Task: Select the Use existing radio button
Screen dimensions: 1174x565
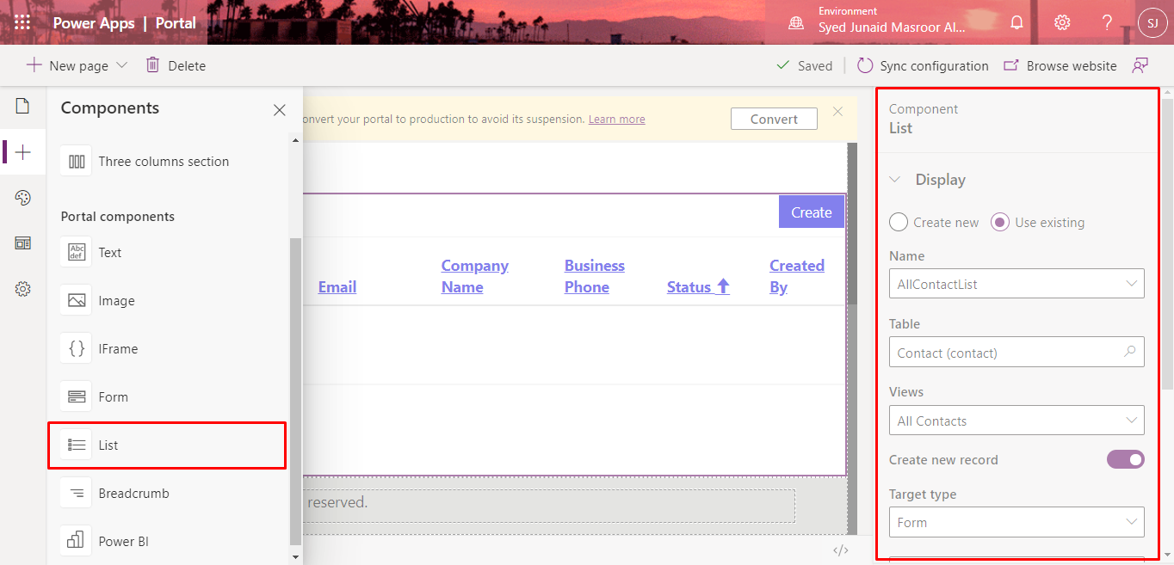Action: pyautogui.click(x=999, y=222)
